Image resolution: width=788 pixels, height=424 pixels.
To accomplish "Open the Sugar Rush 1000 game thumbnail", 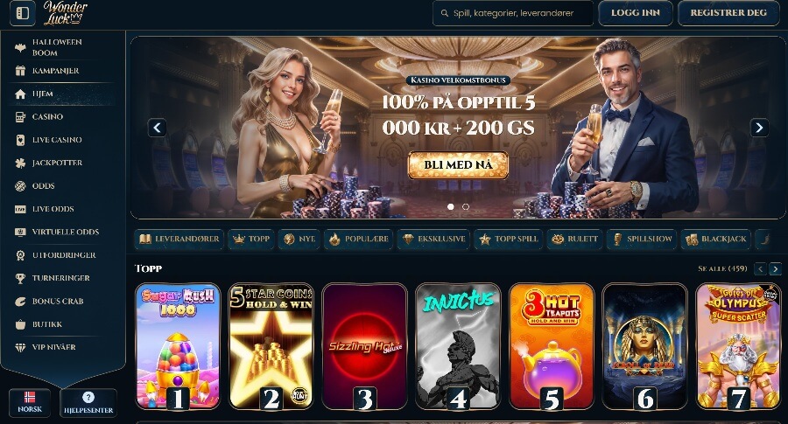I will [178, 346].
